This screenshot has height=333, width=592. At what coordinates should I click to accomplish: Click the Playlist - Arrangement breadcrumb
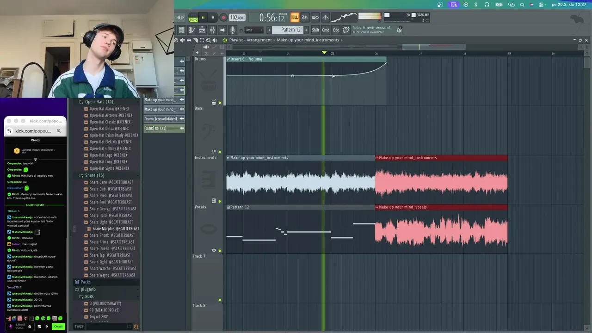[250, 40]
